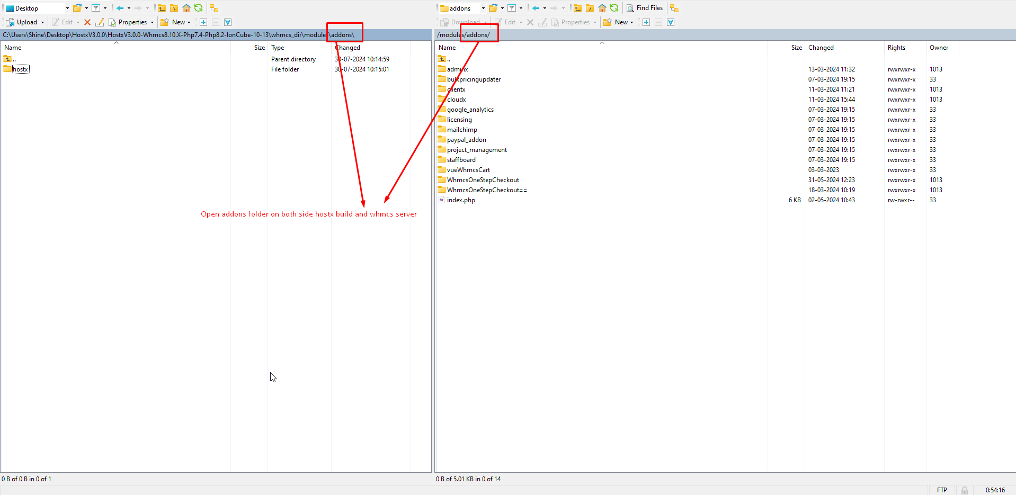Click Select Files plus icon in remote panel
1016x495 pixels.
click(x=646, y=22)
